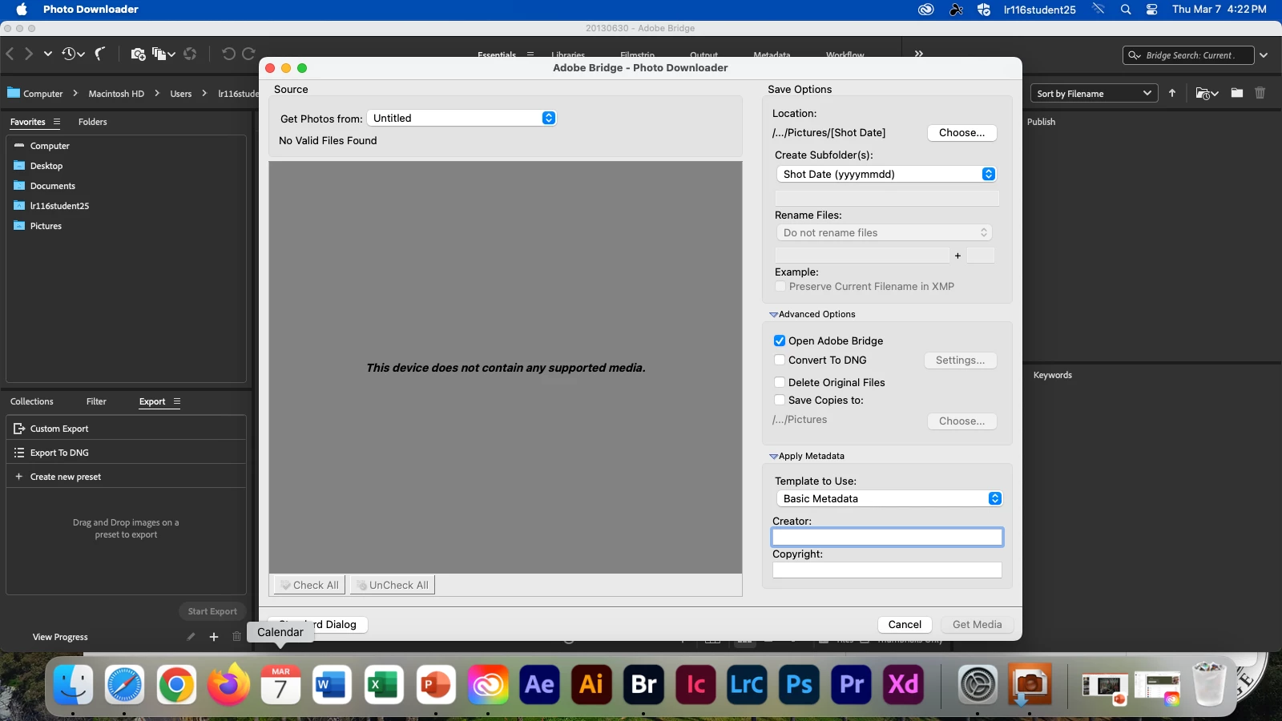Click Cancel button
The image size is (1282, 721).
[905, 625]
